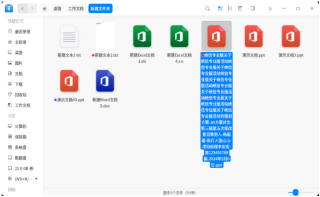
Task: Click the 新建Word文档2.doc file name
Action: (x=105, y=103)
